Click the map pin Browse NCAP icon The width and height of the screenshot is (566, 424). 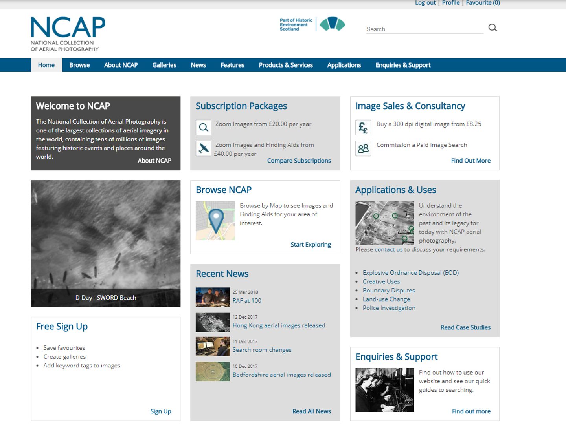point(215,220)
